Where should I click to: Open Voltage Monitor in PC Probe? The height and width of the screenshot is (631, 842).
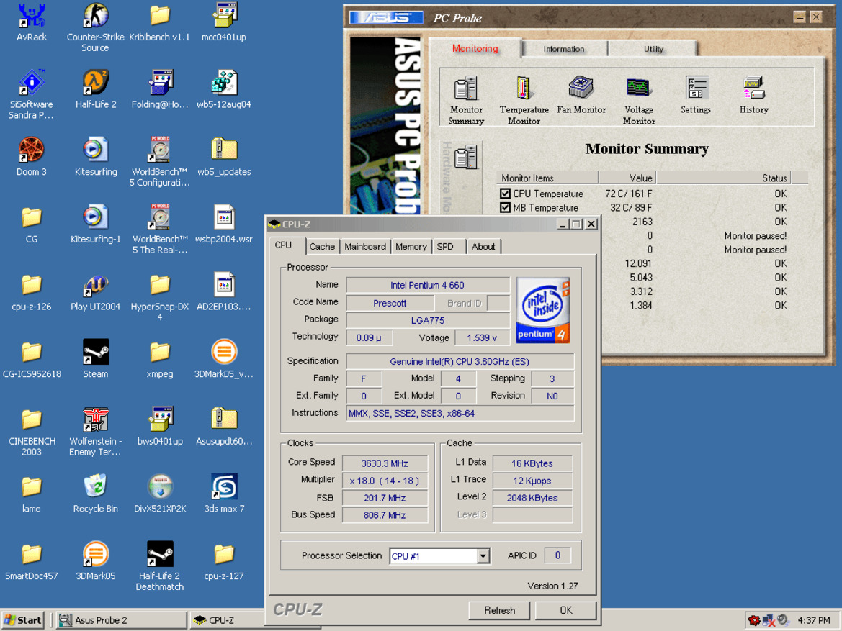638,100
